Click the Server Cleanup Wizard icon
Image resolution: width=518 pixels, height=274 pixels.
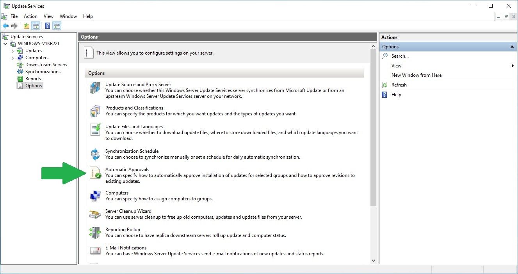[x=95, y=214]
